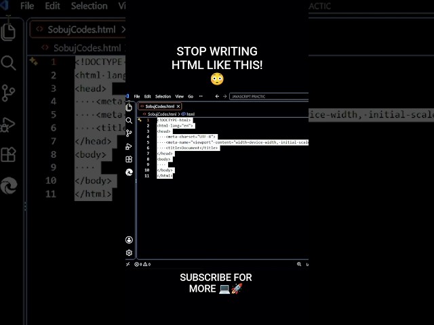Click SobujCodes.html breadcrumb in enlarged background window

point(87,48)
